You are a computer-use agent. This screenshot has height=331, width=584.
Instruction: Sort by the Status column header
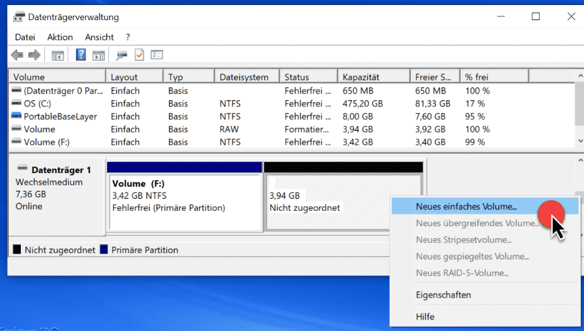coord(309,77)
